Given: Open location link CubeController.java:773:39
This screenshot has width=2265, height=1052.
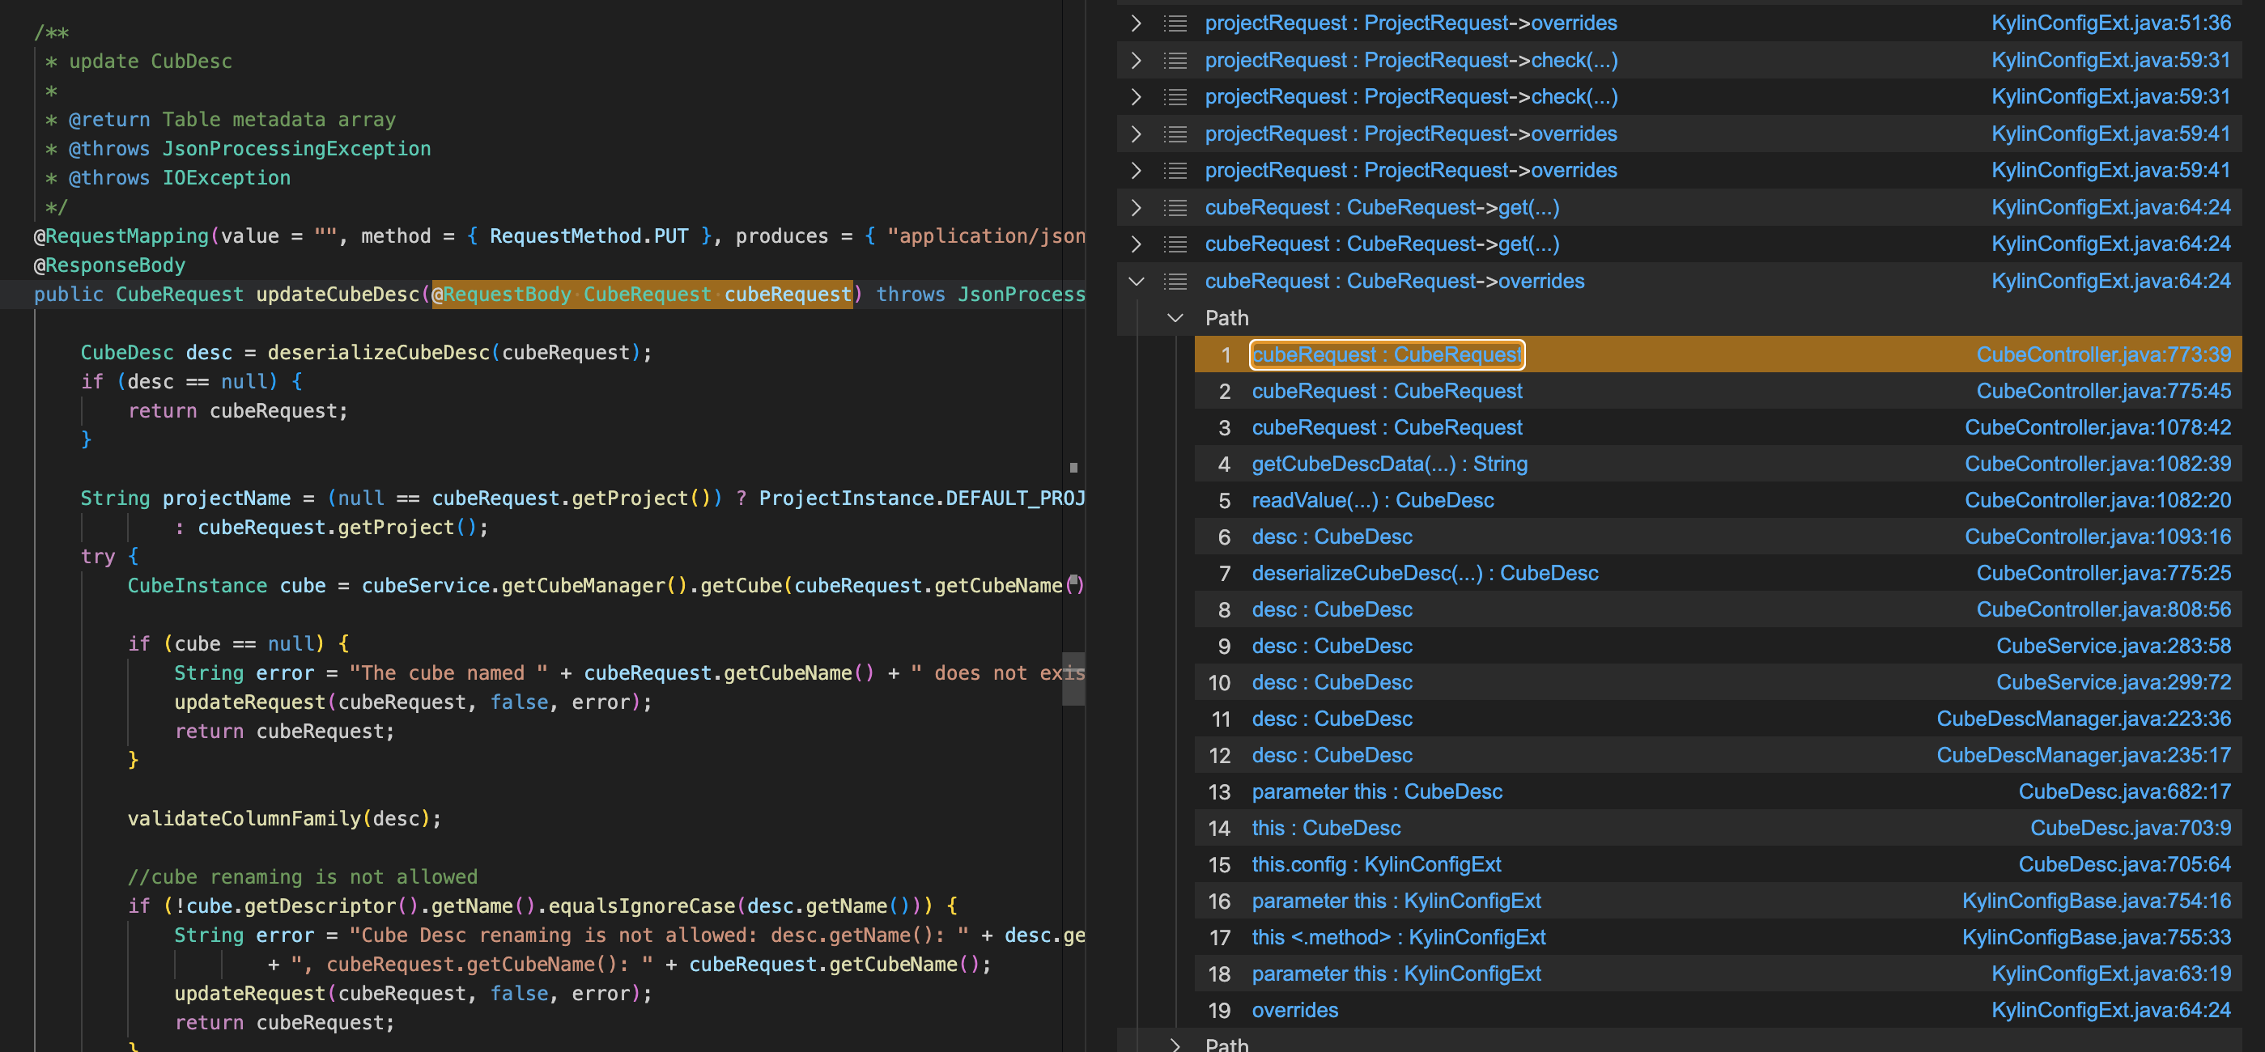Looking at the screenshot, I should pos(2103,354).
